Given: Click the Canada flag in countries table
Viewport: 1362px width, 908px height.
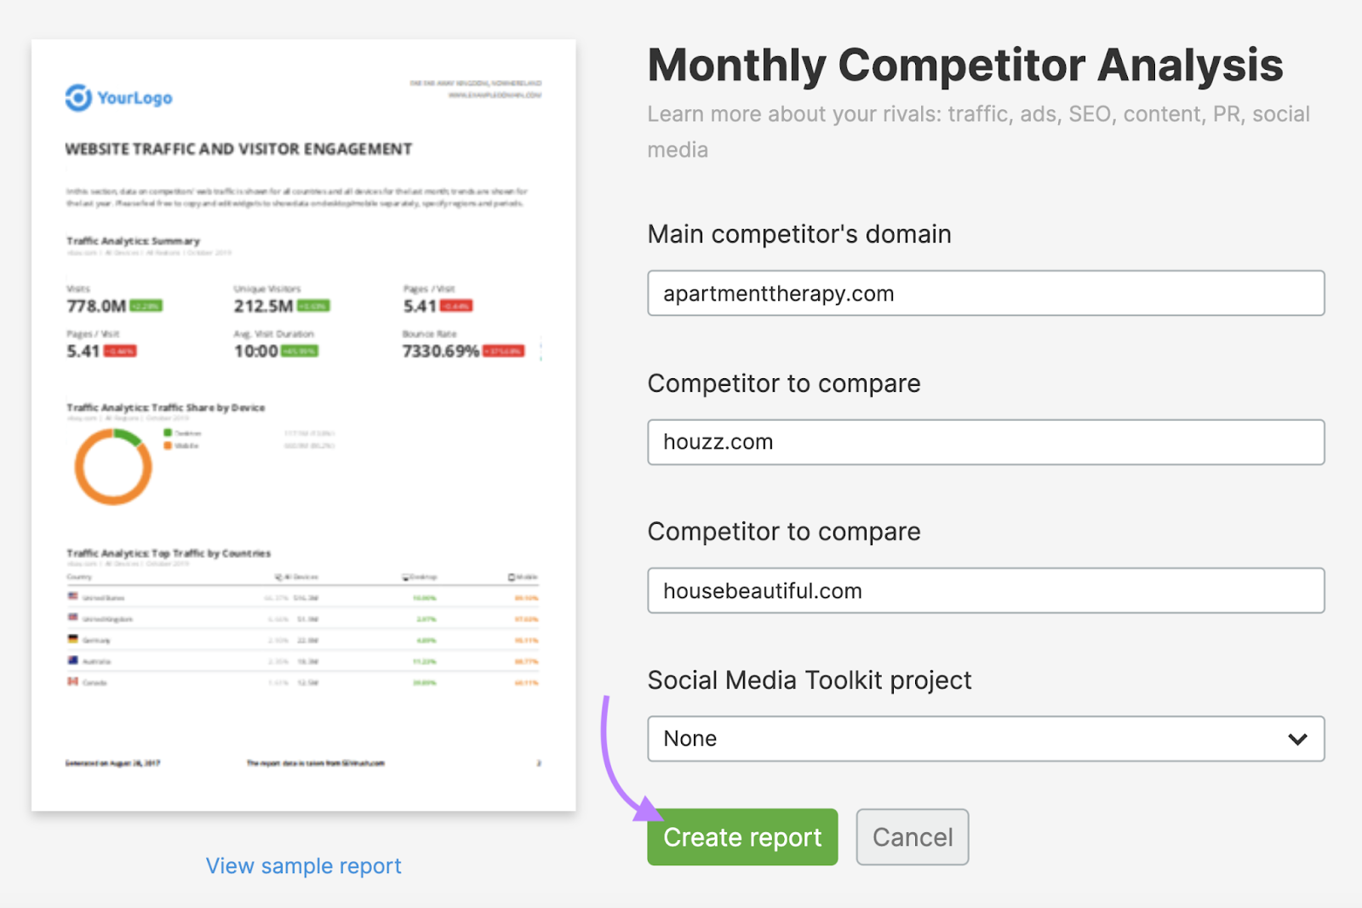Looking at the screenshot, I should (x=73, y=681).
